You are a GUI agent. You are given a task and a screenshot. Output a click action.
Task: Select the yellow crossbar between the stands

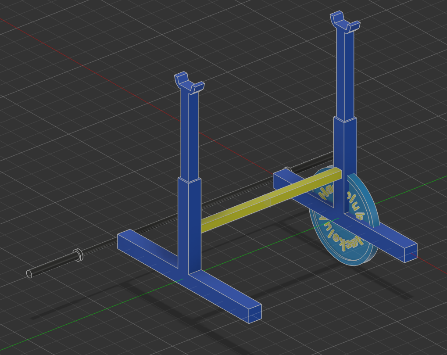(x=271, y=200)
